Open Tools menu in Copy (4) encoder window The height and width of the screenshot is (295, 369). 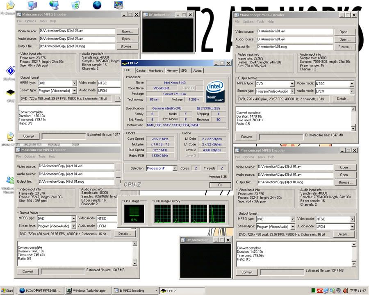click(42, 157)
